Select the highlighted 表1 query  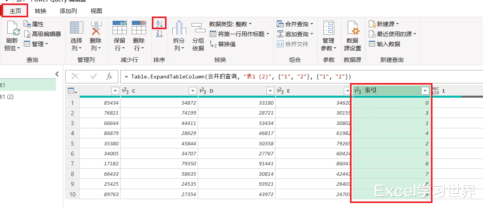28,85
